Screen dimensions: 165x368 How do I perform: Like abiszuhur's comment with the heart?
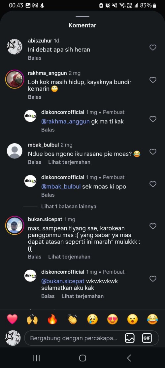pyautogui.click(x=153, y=48)
